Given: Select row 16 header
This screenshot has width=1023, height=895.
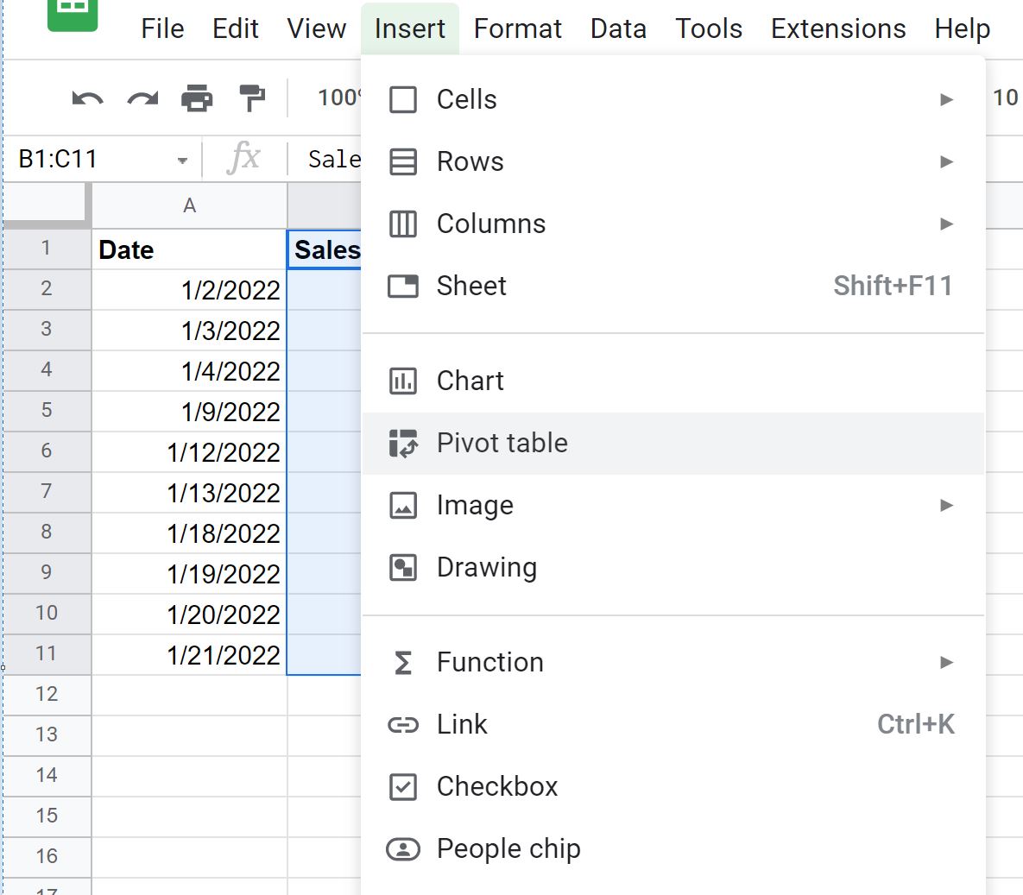Looking at the screenshot, I should [x=47, y=856].
